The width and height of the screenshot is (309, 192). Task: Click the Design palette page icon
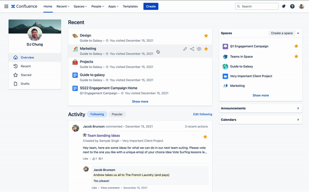coord(75,36)
